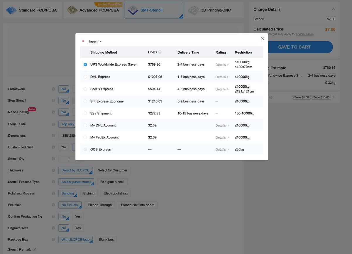Click help icon beside Framework

pyautogui.click(x=53, y=89)
